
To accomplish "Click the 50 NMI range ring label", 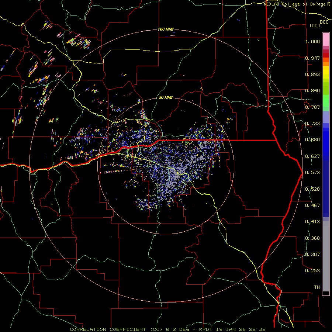I will click(x=166, y=98).
